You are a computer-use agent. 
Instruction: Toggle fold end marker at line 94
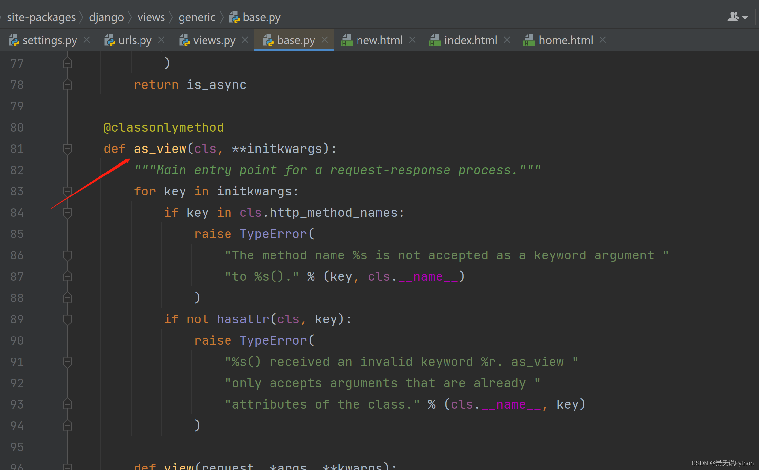click(68, 426)
